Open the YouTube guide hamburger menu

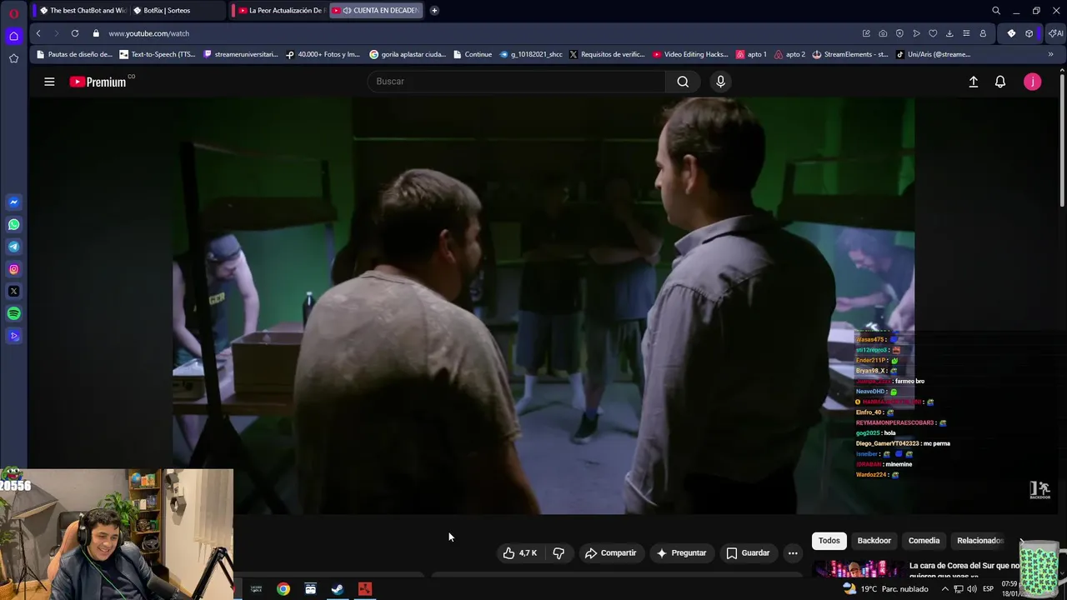[x=49, y=82]
